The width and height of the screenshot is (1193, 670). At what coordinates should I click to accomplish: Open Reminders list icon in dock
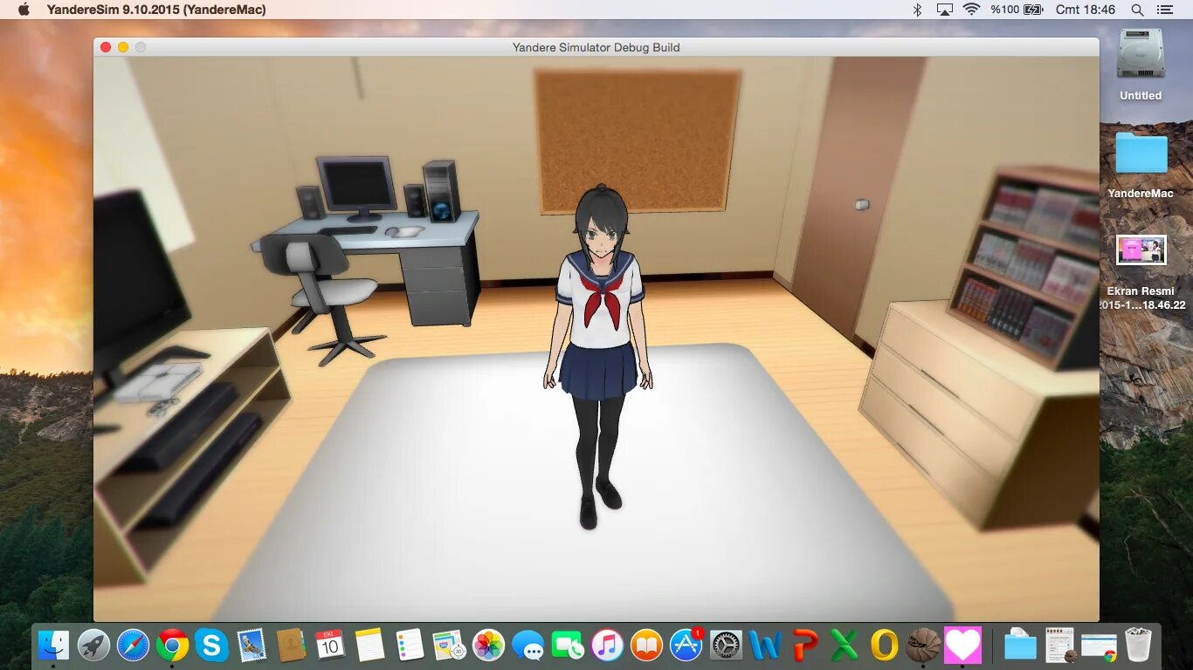[409, 646]
